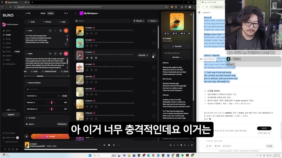Click the trash icon in the Styles section
Viewport: 282px width, 158px height.
coord(61,54)
